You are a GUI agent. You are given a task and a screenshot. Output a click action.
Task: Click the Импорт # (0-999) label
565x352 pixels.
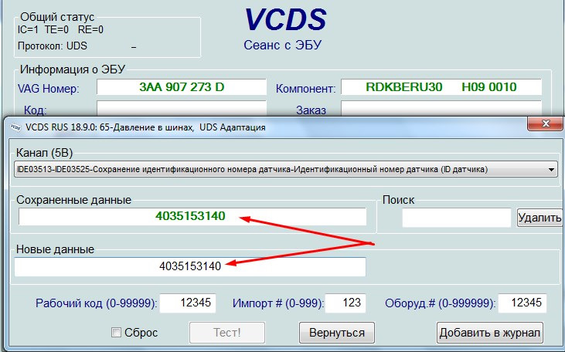pos(277,303)
